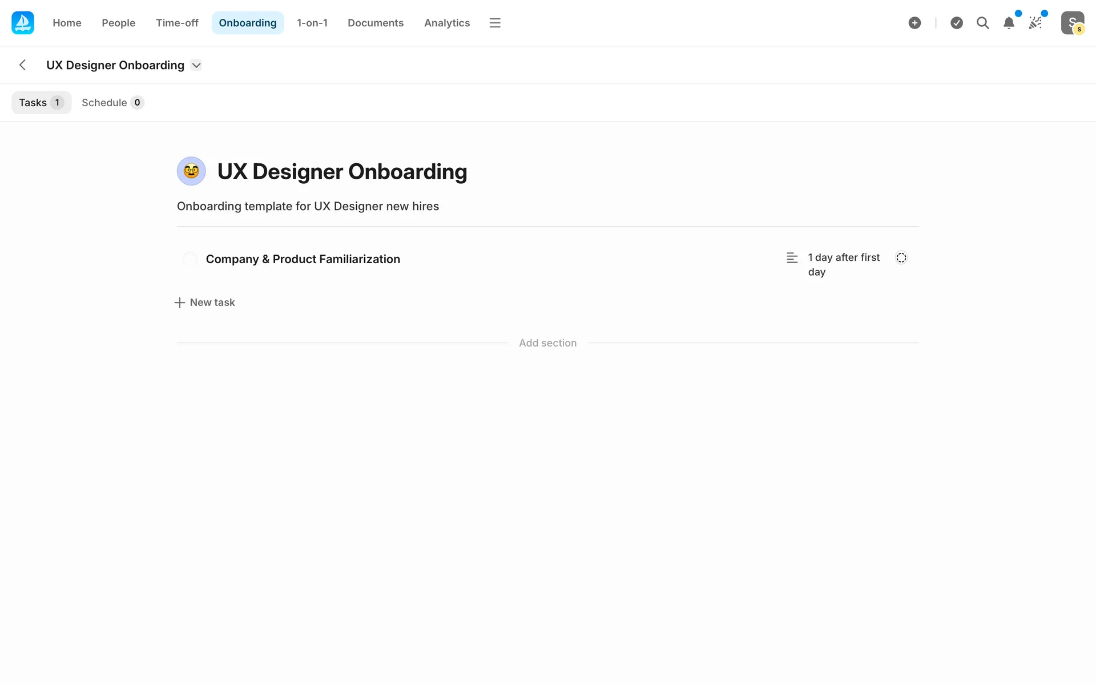Open the Analytics nav item

pos(446,23)
